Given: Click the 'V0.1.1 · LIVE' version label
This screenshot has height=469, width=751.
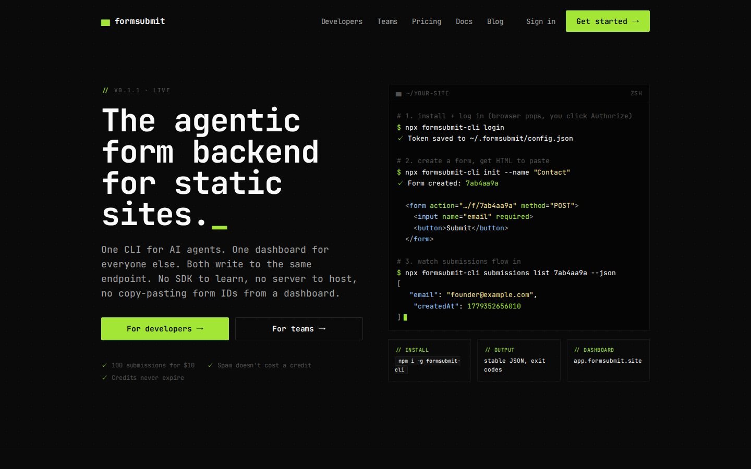Looking at the screenshot, I should click(142, 90).
